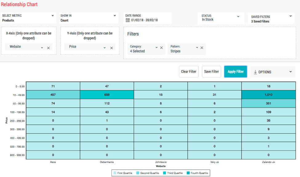The width and height of the screenshot is (300, 177).
Task: Open the Status In Stock dropdown
Action: [x=238, y=17]
